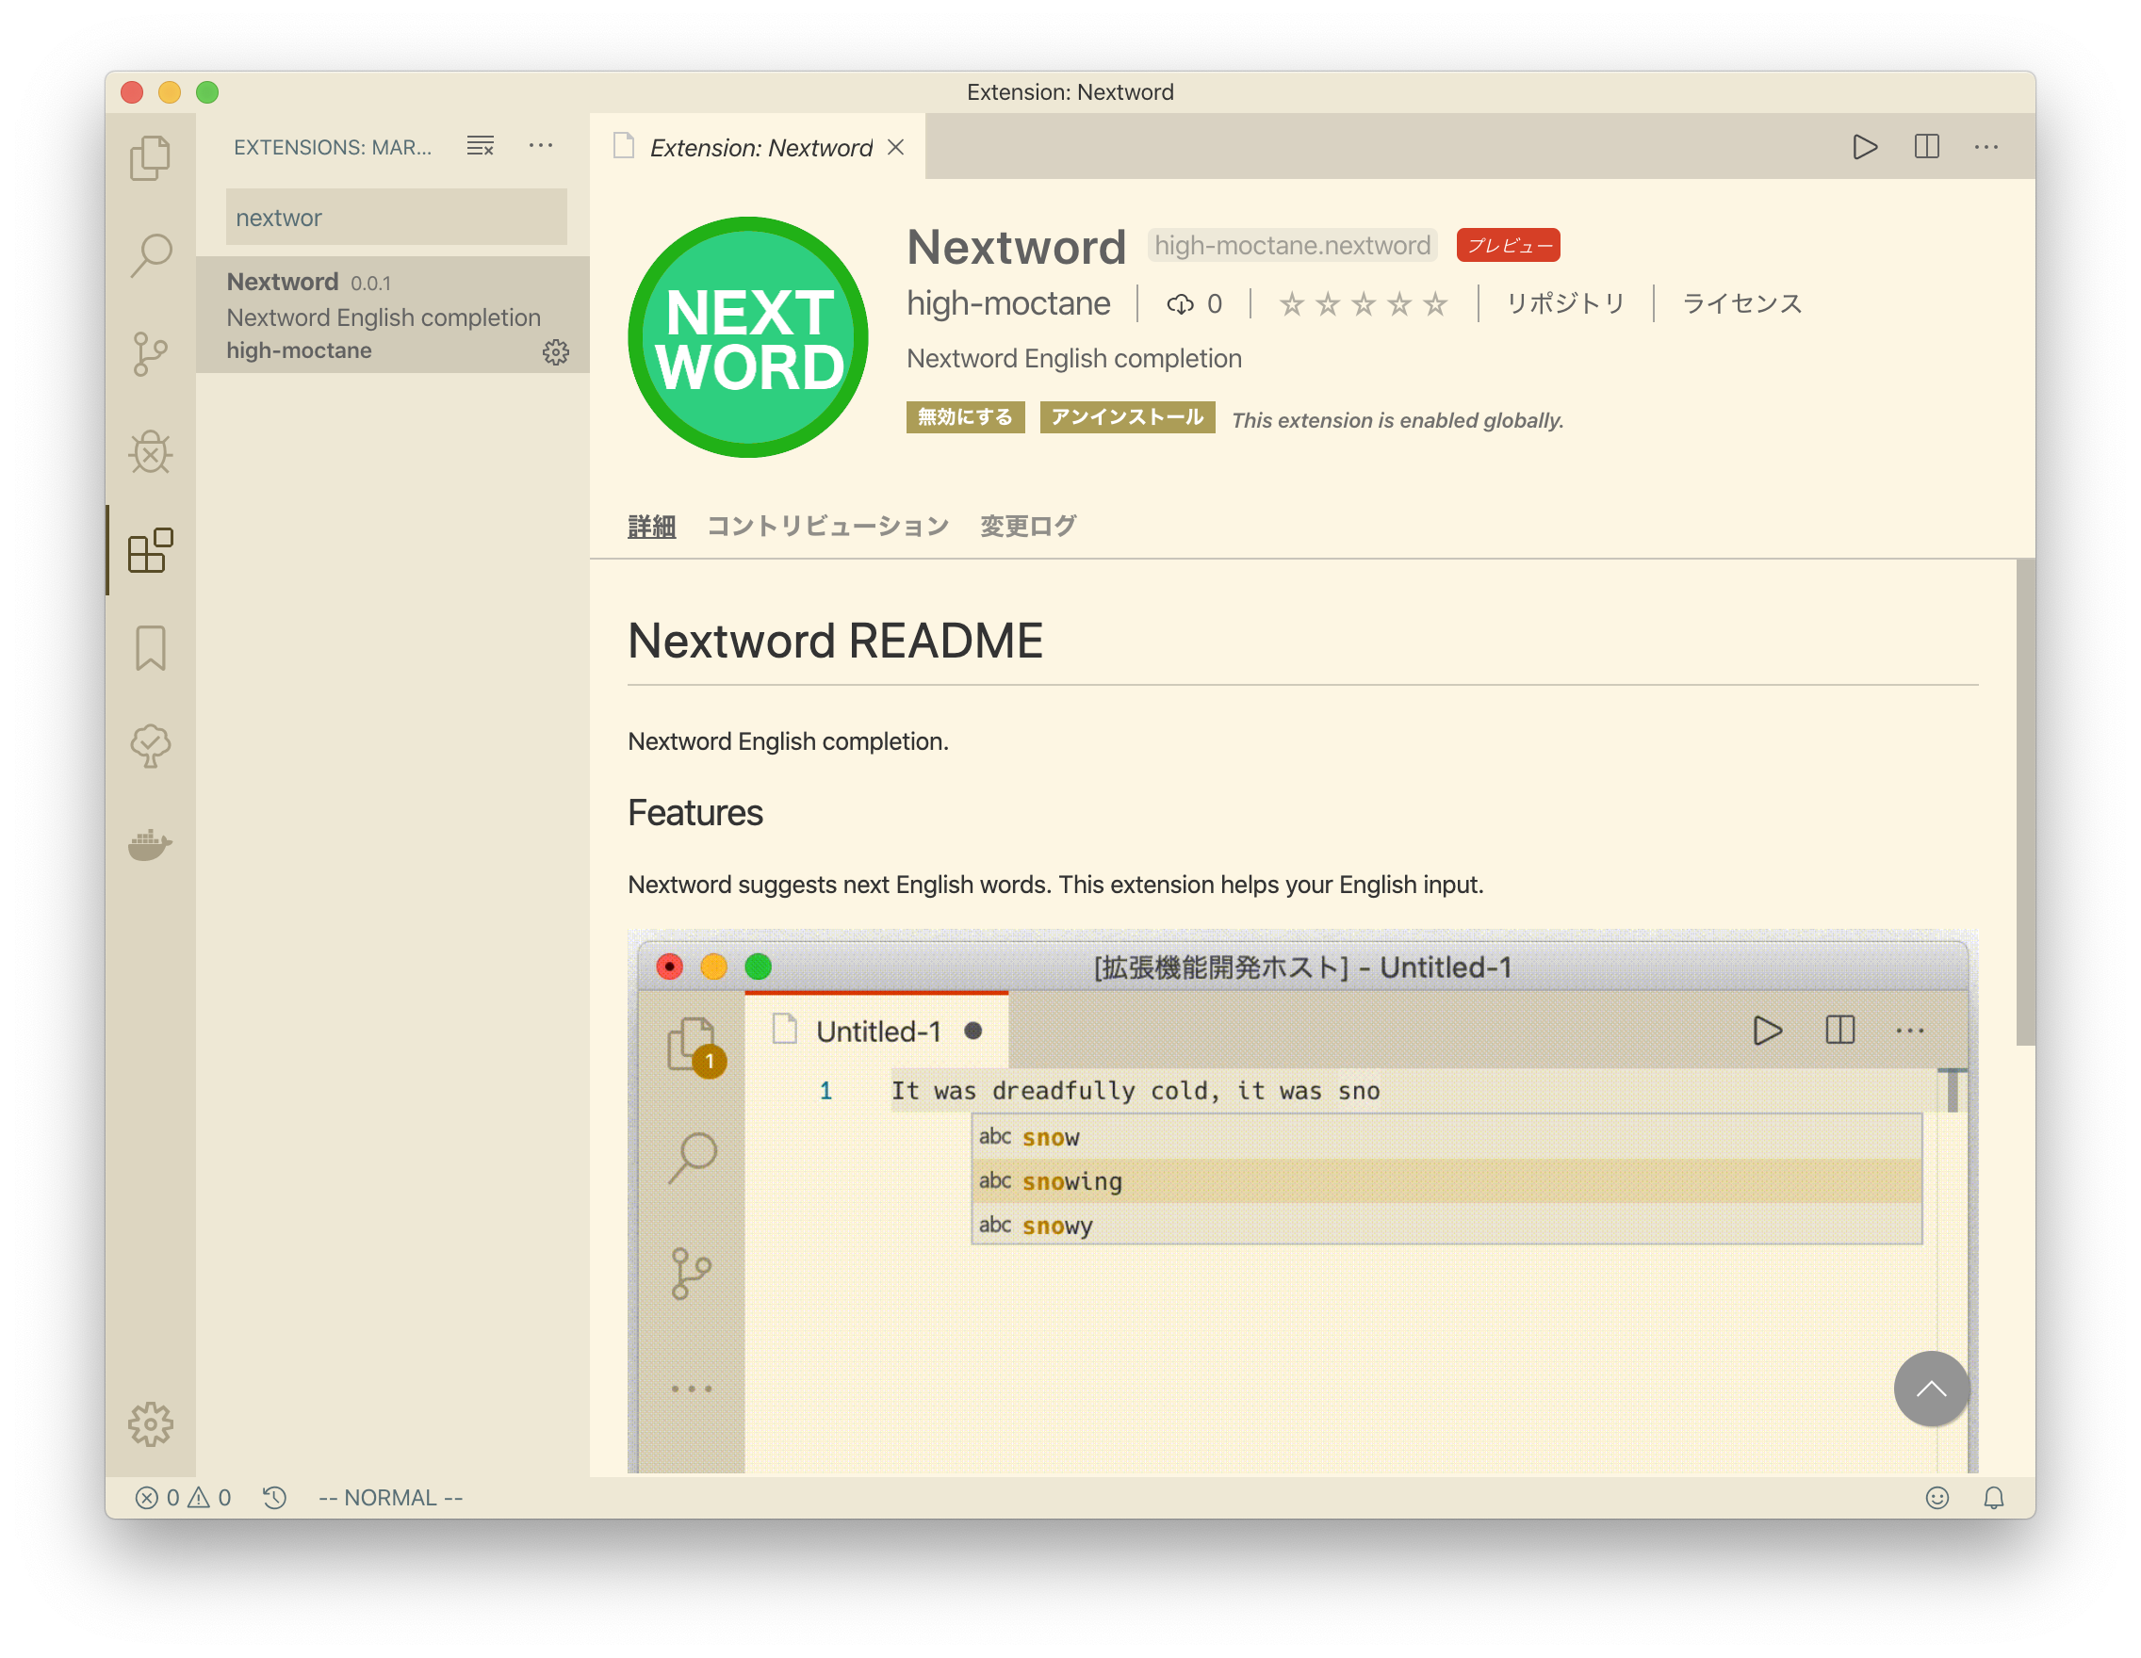
Task: Click the yellow minimize window button
Action: click(170, 92)
